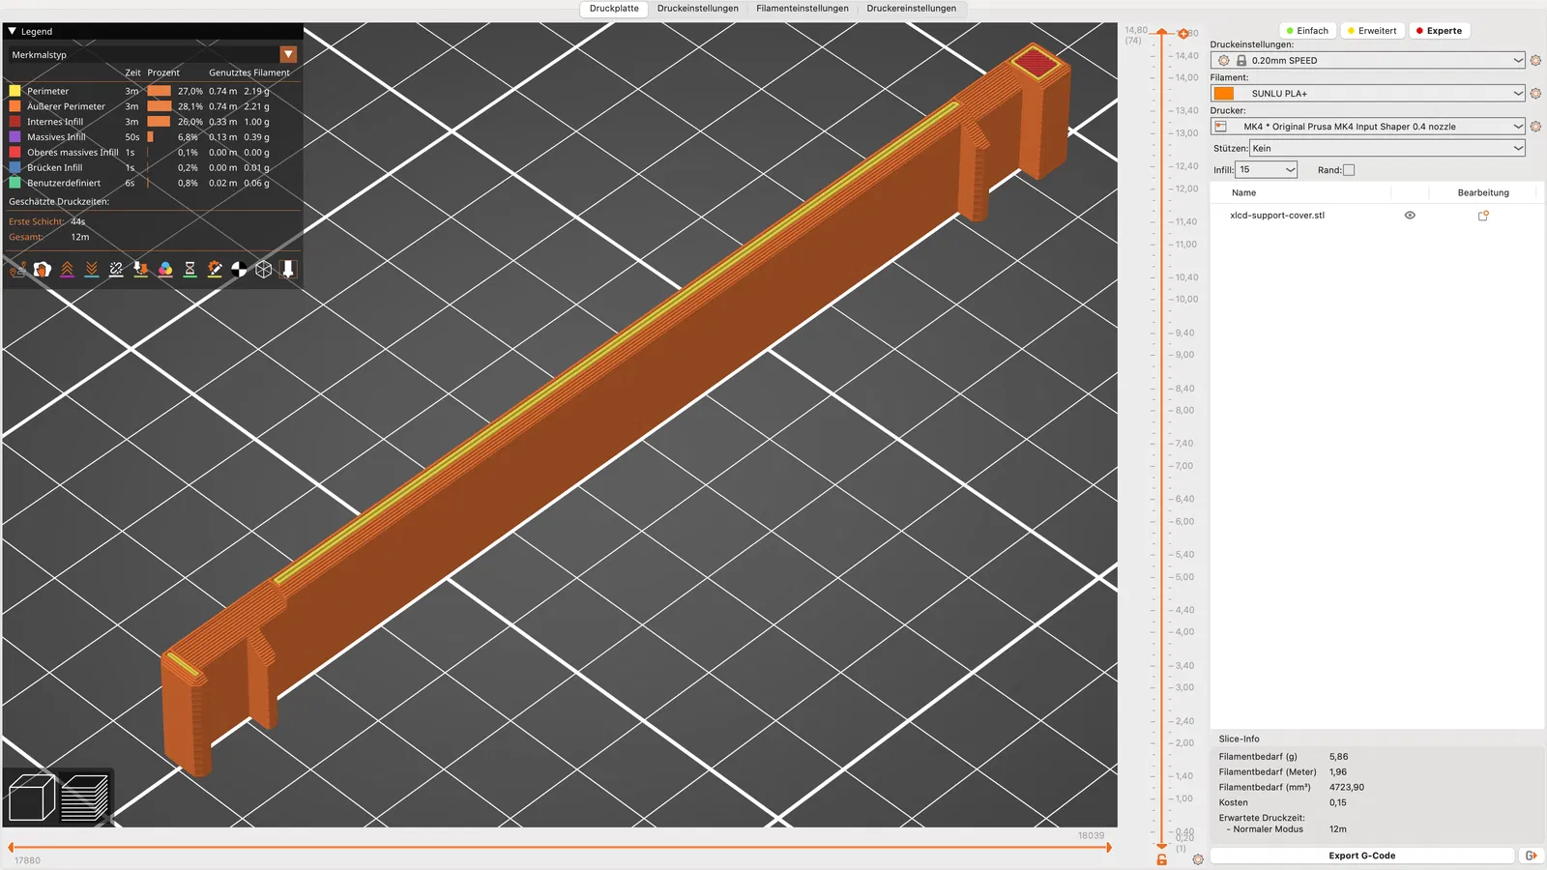Hide xlcd-support-cover.stl with eye icon
Screen dimensions: 1547x870
(1410, 216)
